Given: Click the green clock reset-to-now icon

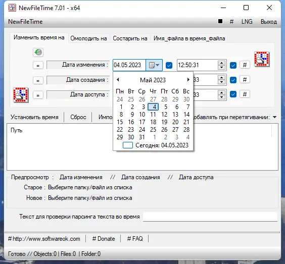Looking at the screenshot, I should pyautogui.click(x=38, y=52).
